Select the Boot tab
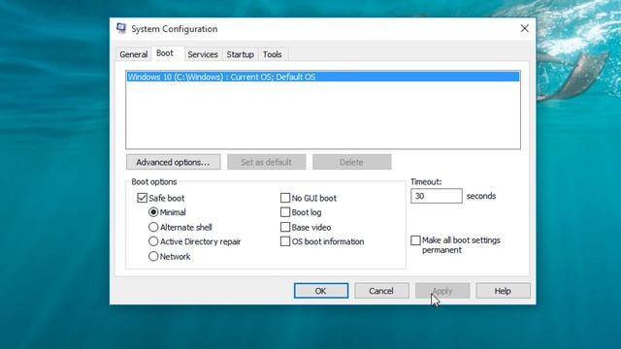The height and width of the screenshot is (349, 621). coord(165,53)
